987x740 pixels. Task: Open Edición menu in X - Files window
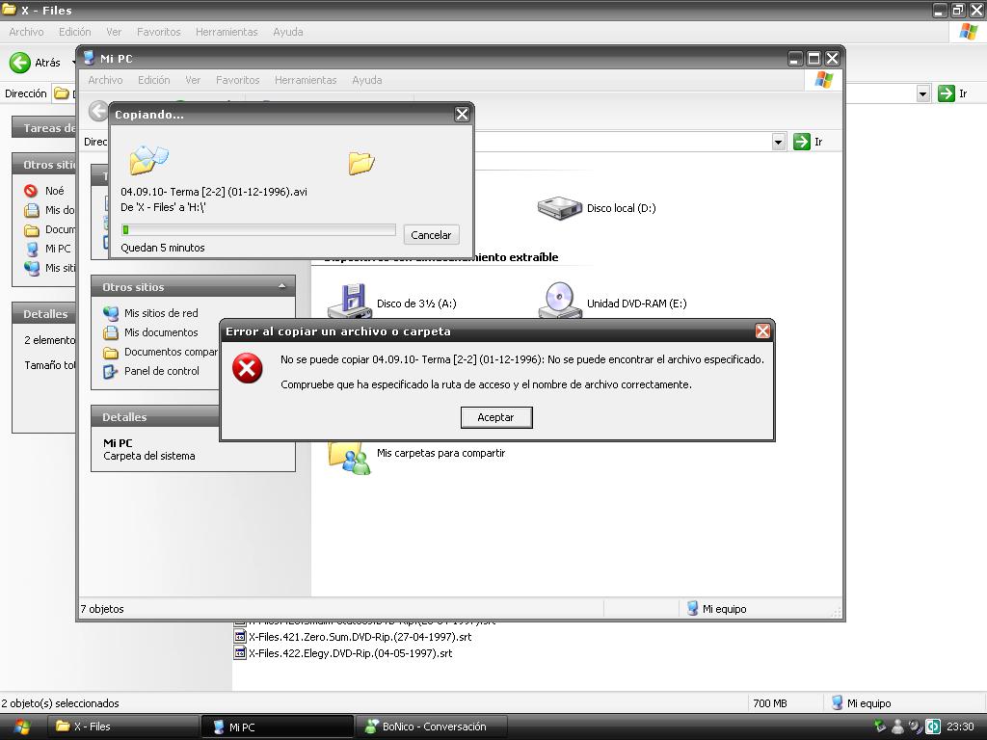(x=75, y=32)
